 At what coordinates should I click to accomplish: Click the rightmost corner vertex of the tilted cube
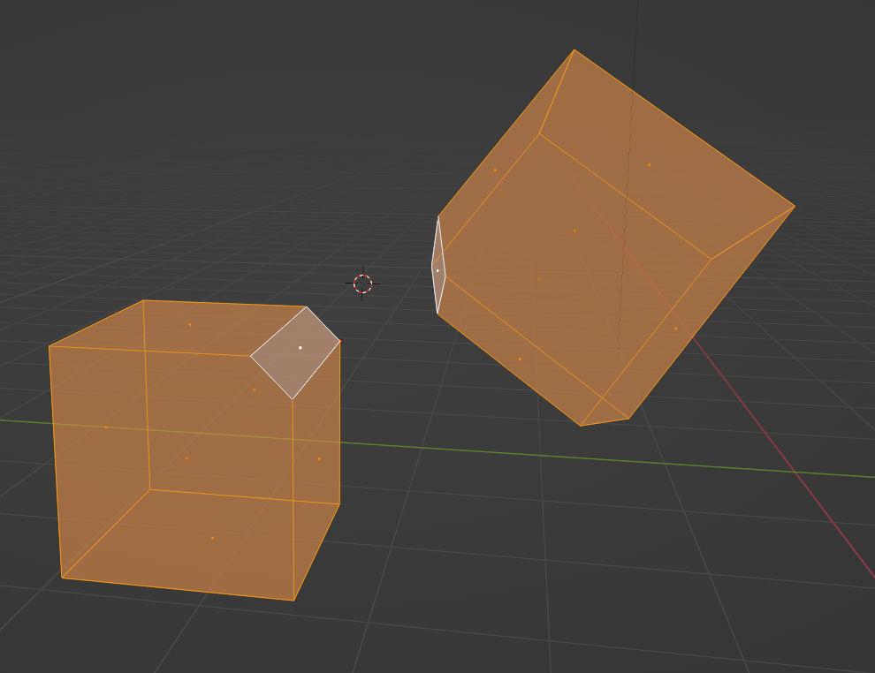795,207
